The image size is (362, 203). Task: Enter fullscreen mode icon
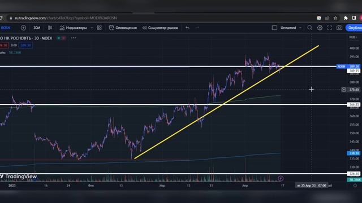(329, 28)
